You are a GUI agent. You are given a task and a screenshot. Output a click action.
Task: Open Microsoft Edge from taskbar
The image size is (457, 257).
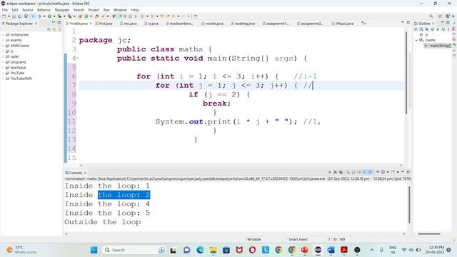200,250
